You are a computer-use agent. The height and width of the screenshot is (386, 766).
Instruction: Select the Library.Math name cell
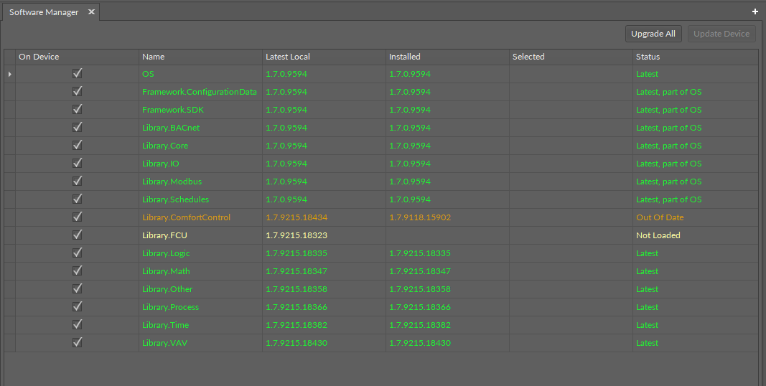coord(200,271)
